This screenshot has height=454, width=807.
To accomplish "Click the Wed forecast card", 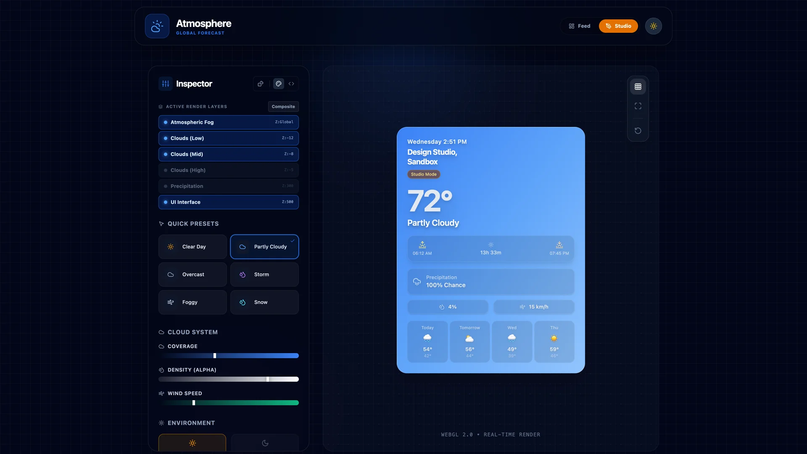I will [x=512, y=342].
